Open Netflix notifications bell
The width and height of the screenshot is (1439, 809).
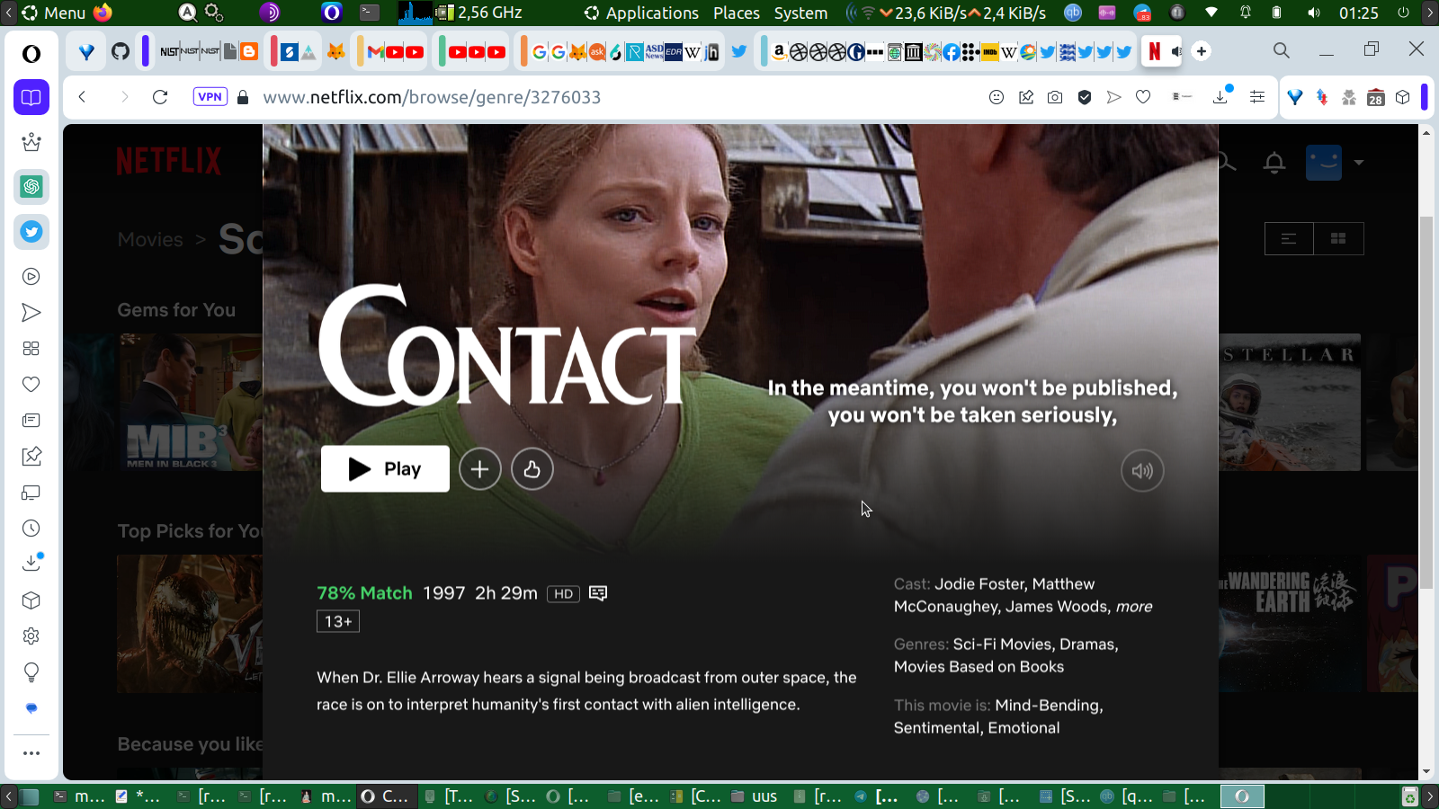(x=1274, y=163)
